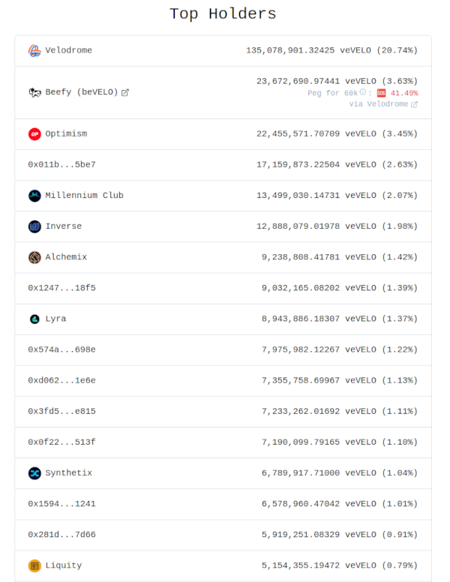Click the Velodrome logo icon
This screenshot has width=450, height=582.
pyautogui.click(x=34, y=51)
